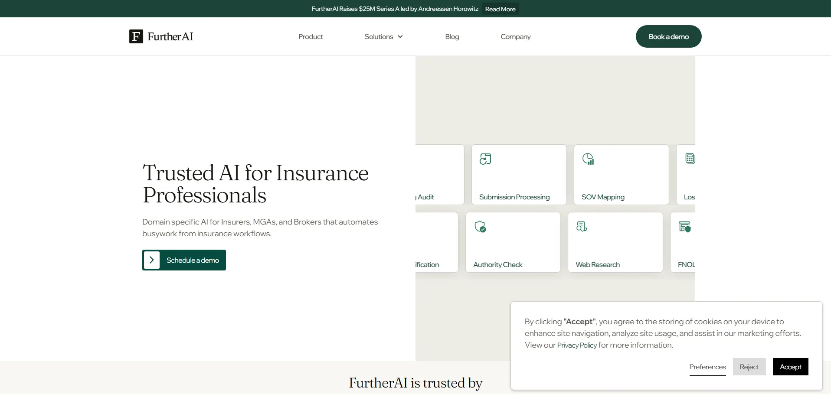This screenshot has width=831, height=394.
Task: Select the Submission Processing card label
Action: click(514, 197)
